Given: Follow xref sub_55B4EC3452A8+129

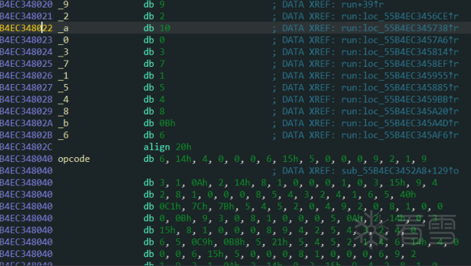Looking at the screenshot, I should [400, 171].
